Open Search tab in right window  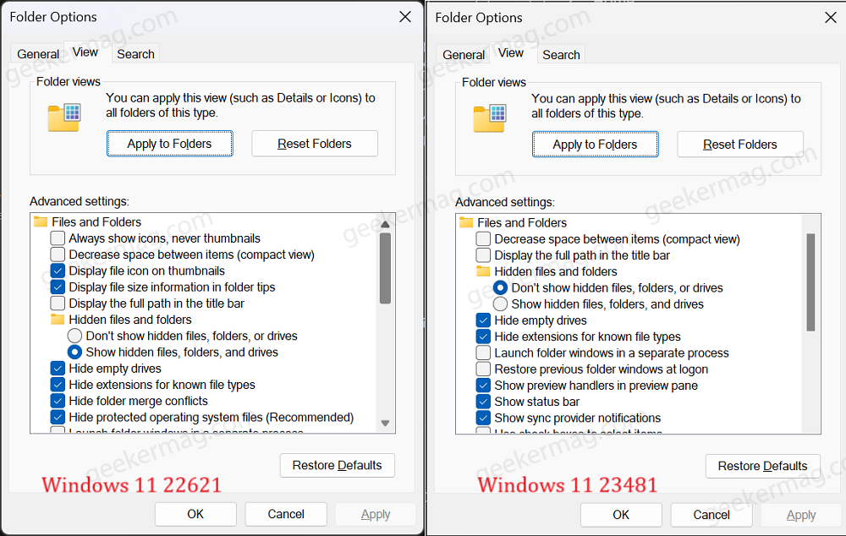click(561, 54)
